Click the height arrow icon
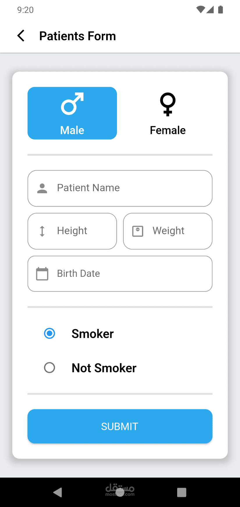The width and height of the screenshot is (240, 507). (42, 231)
